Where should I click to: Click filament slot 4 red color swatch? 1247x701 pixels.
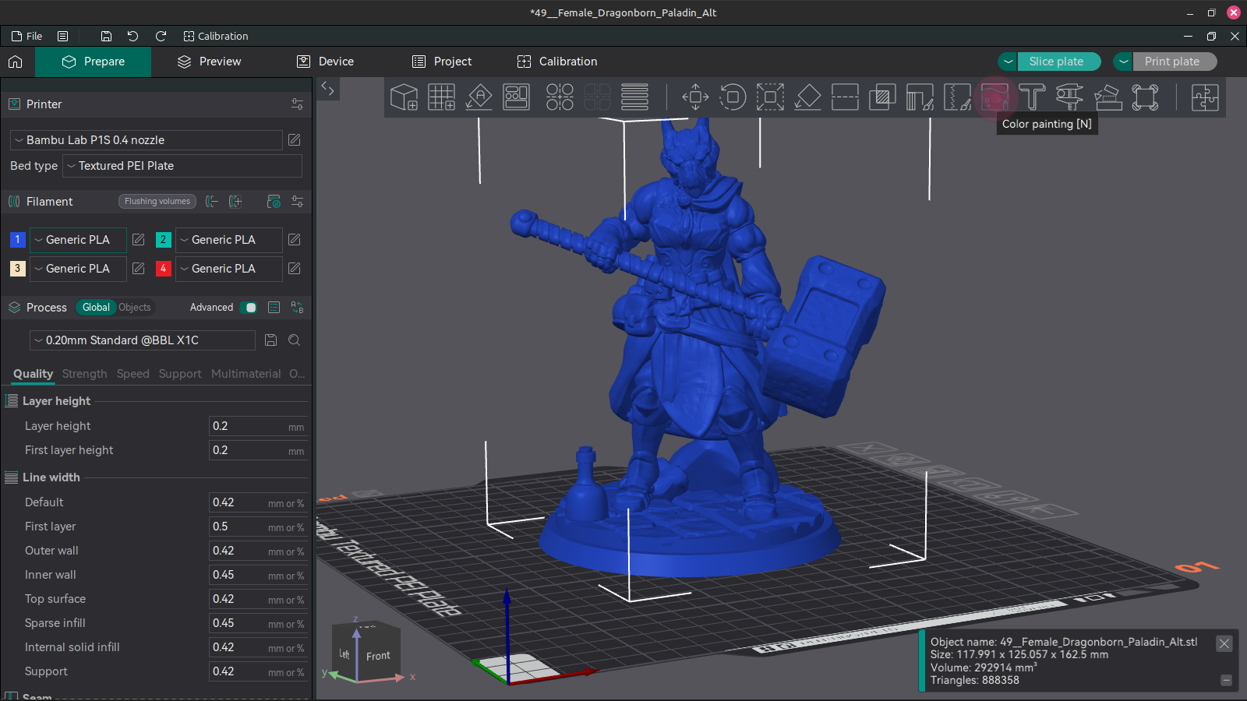coord(163,268)
